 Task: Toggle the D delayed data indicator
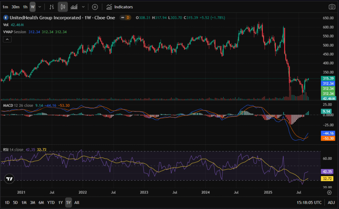[x=127, y=18]
